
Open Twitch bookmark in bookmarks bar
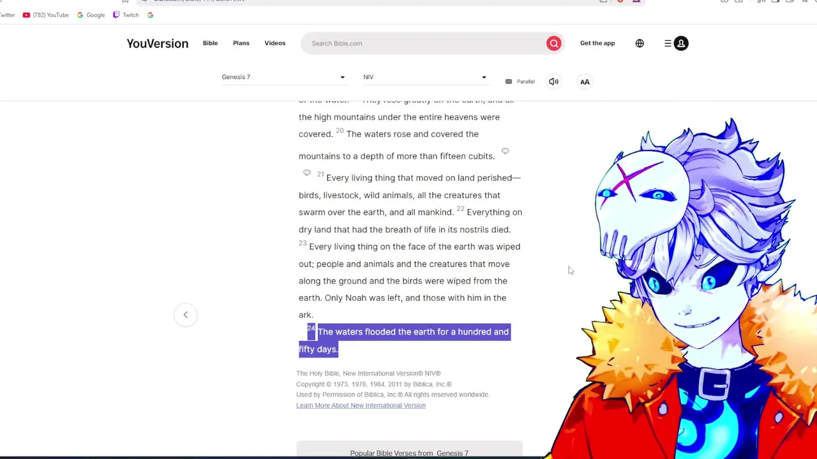[x=126, y=15]
